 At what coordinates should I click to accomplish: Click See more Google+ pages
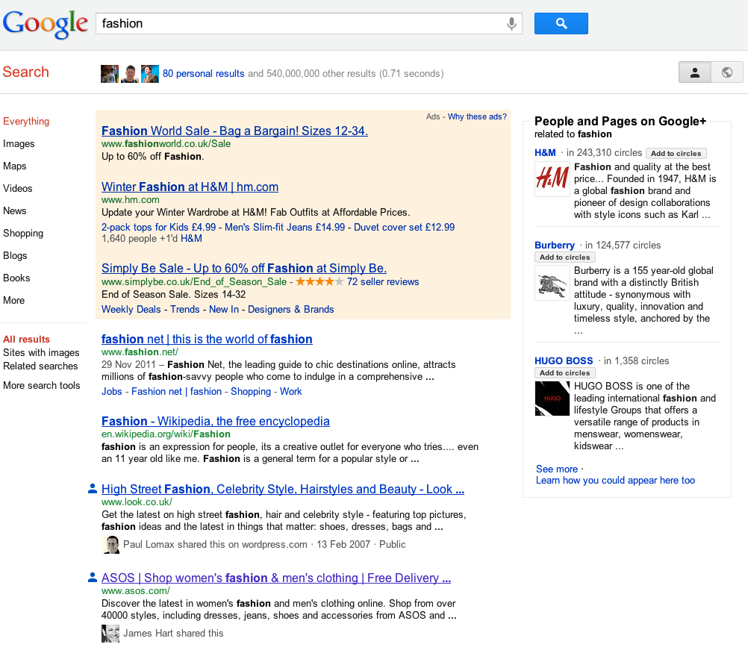tap(557, 469)
